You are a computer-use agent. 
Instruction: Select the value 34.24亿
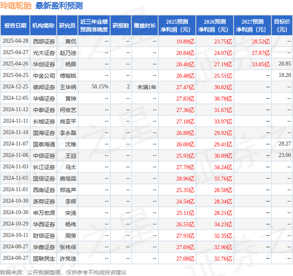tap(223, 167)
